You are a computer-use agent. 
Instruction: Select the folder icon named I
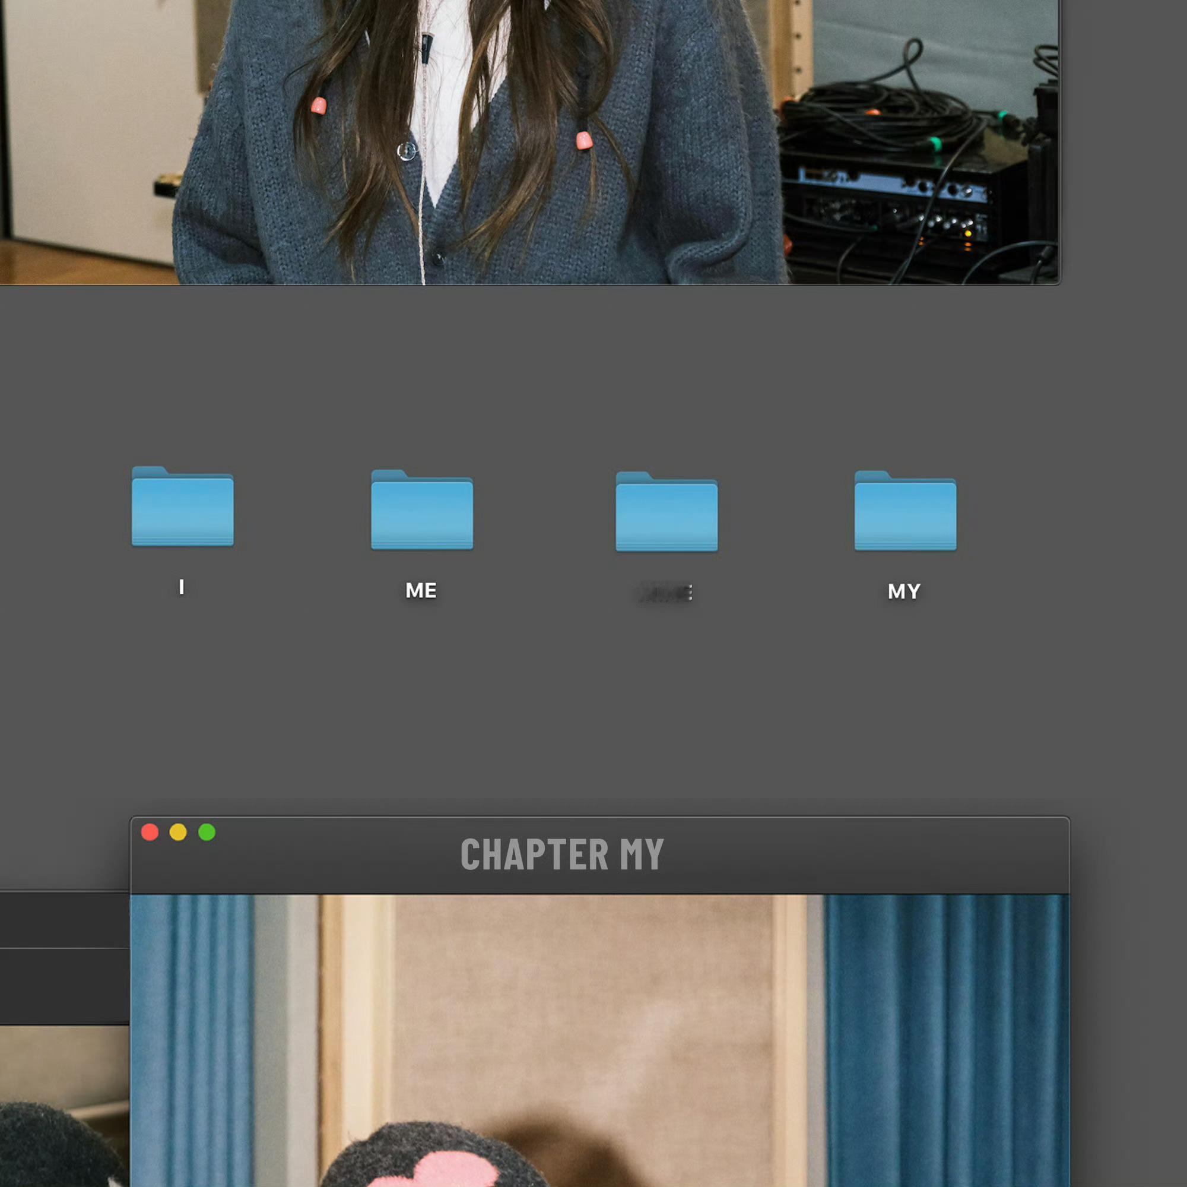pyautogui.click(x=182, y=507)
